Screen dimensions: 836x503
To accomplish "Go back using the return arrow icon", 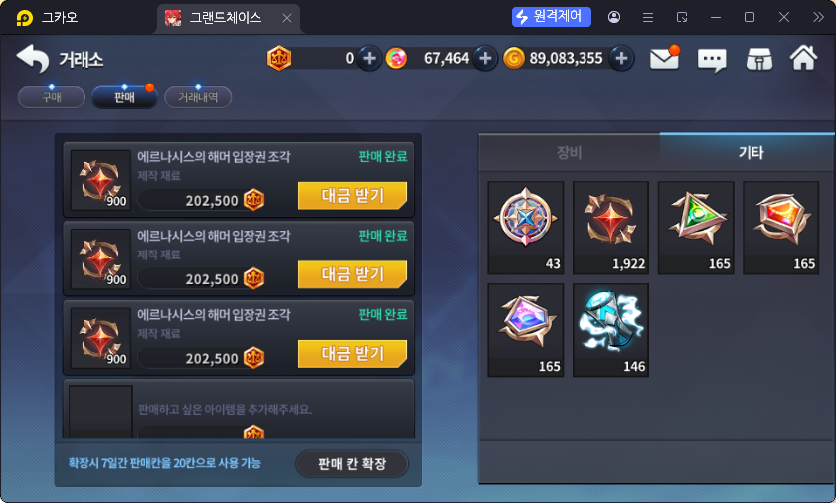I will click(33, 58).
